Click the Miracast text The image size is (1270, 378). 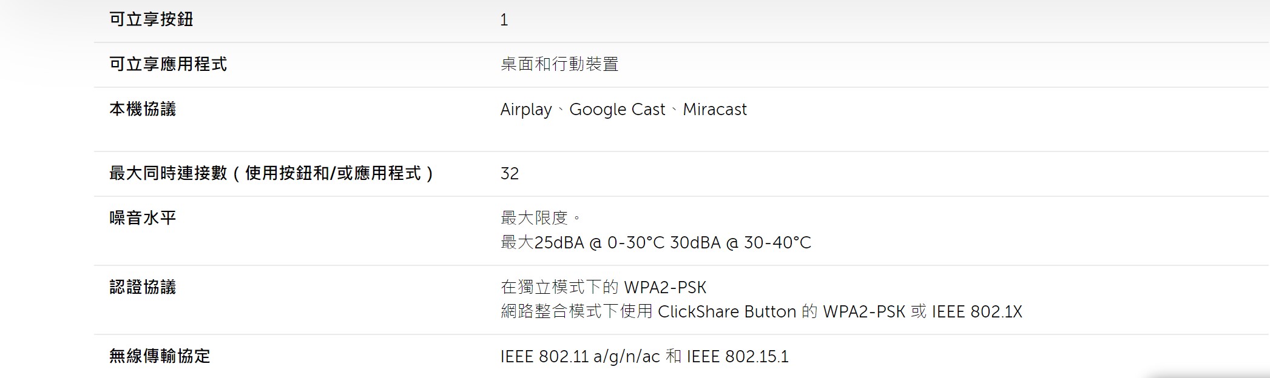click(x=715, y=110)
